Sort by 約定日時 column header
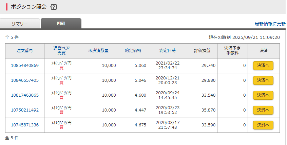This screenshot has height=145, width=287. tap(168, 51)
